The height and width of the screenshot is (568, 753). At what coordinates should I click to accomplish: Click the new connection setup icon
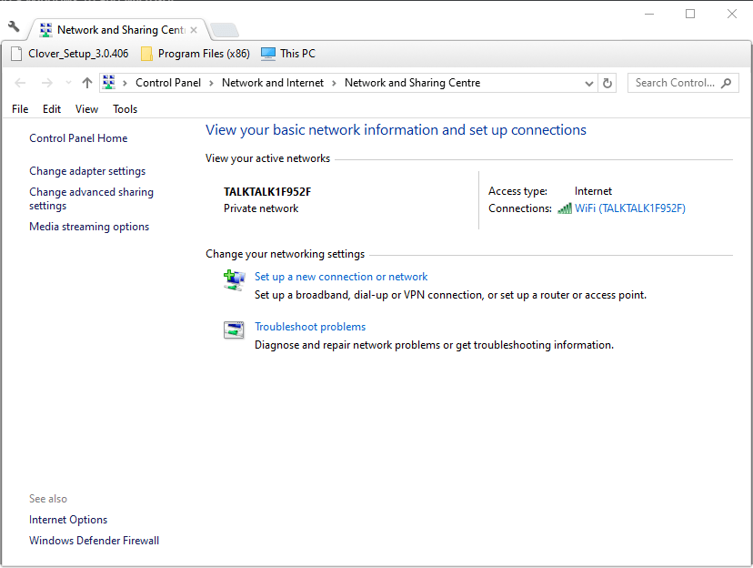tap(235, 280)
